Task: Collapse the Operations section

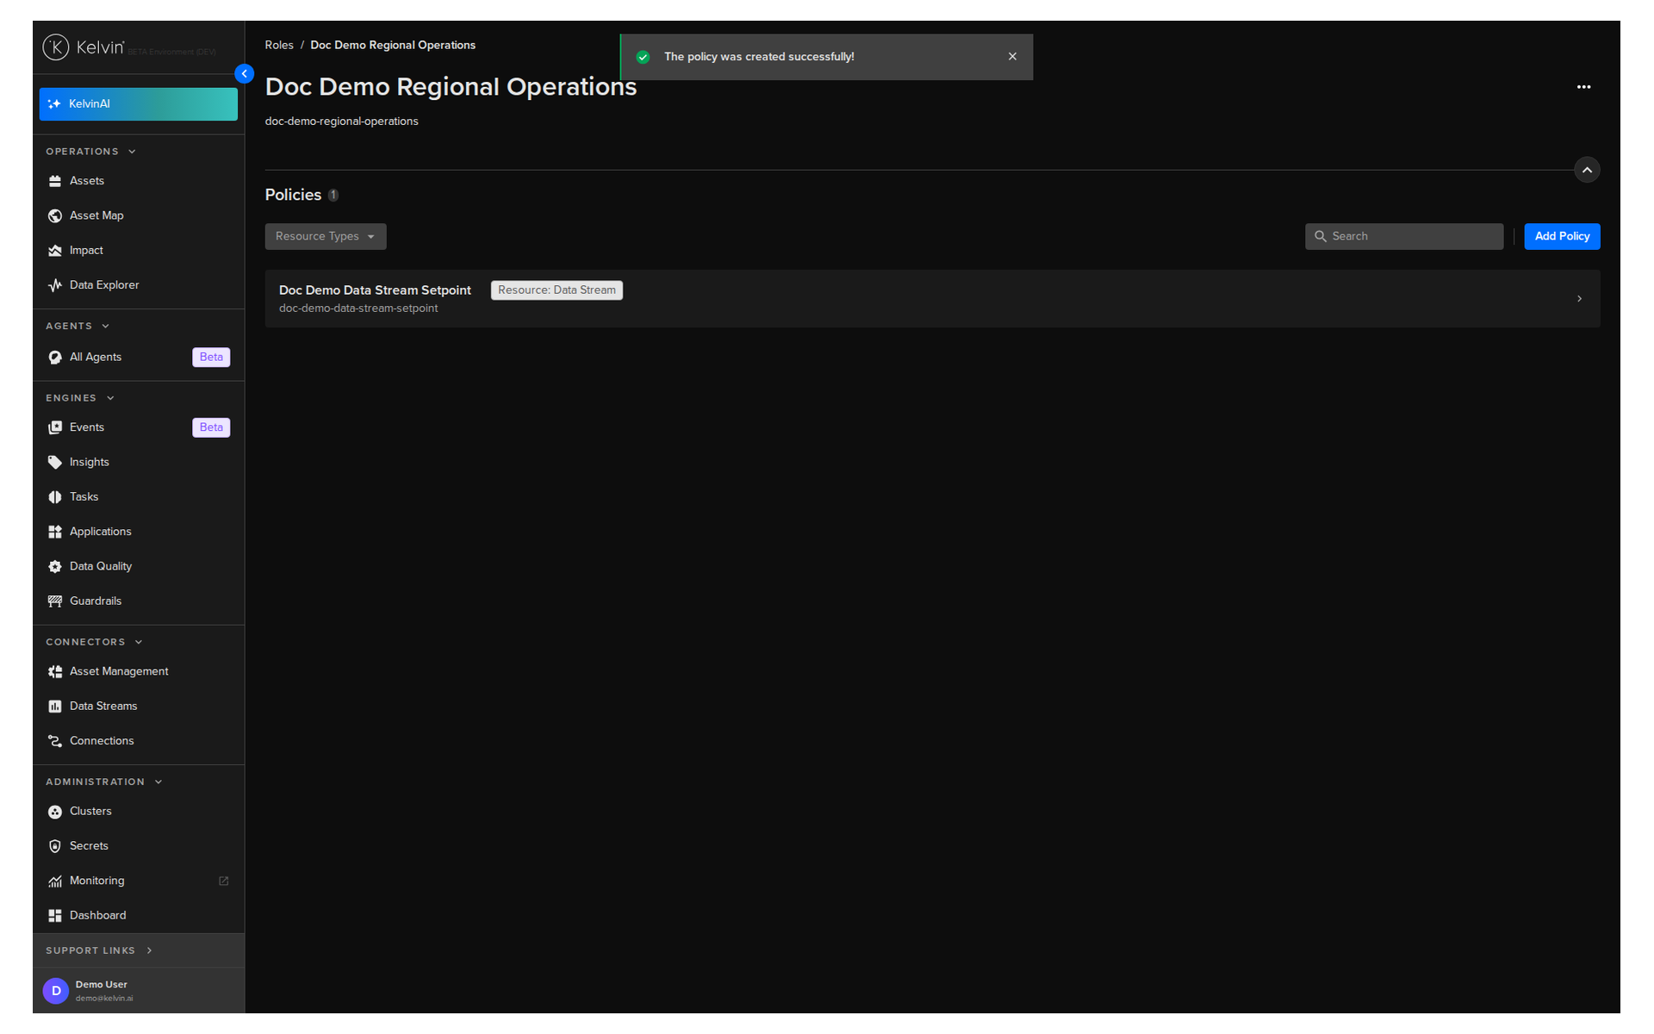Action: point(90,152)
